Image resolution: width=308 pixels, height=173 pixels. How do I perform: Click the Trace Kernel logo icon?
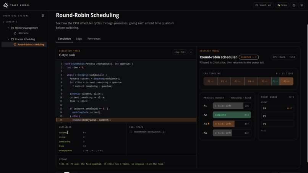tap(6, 5)
